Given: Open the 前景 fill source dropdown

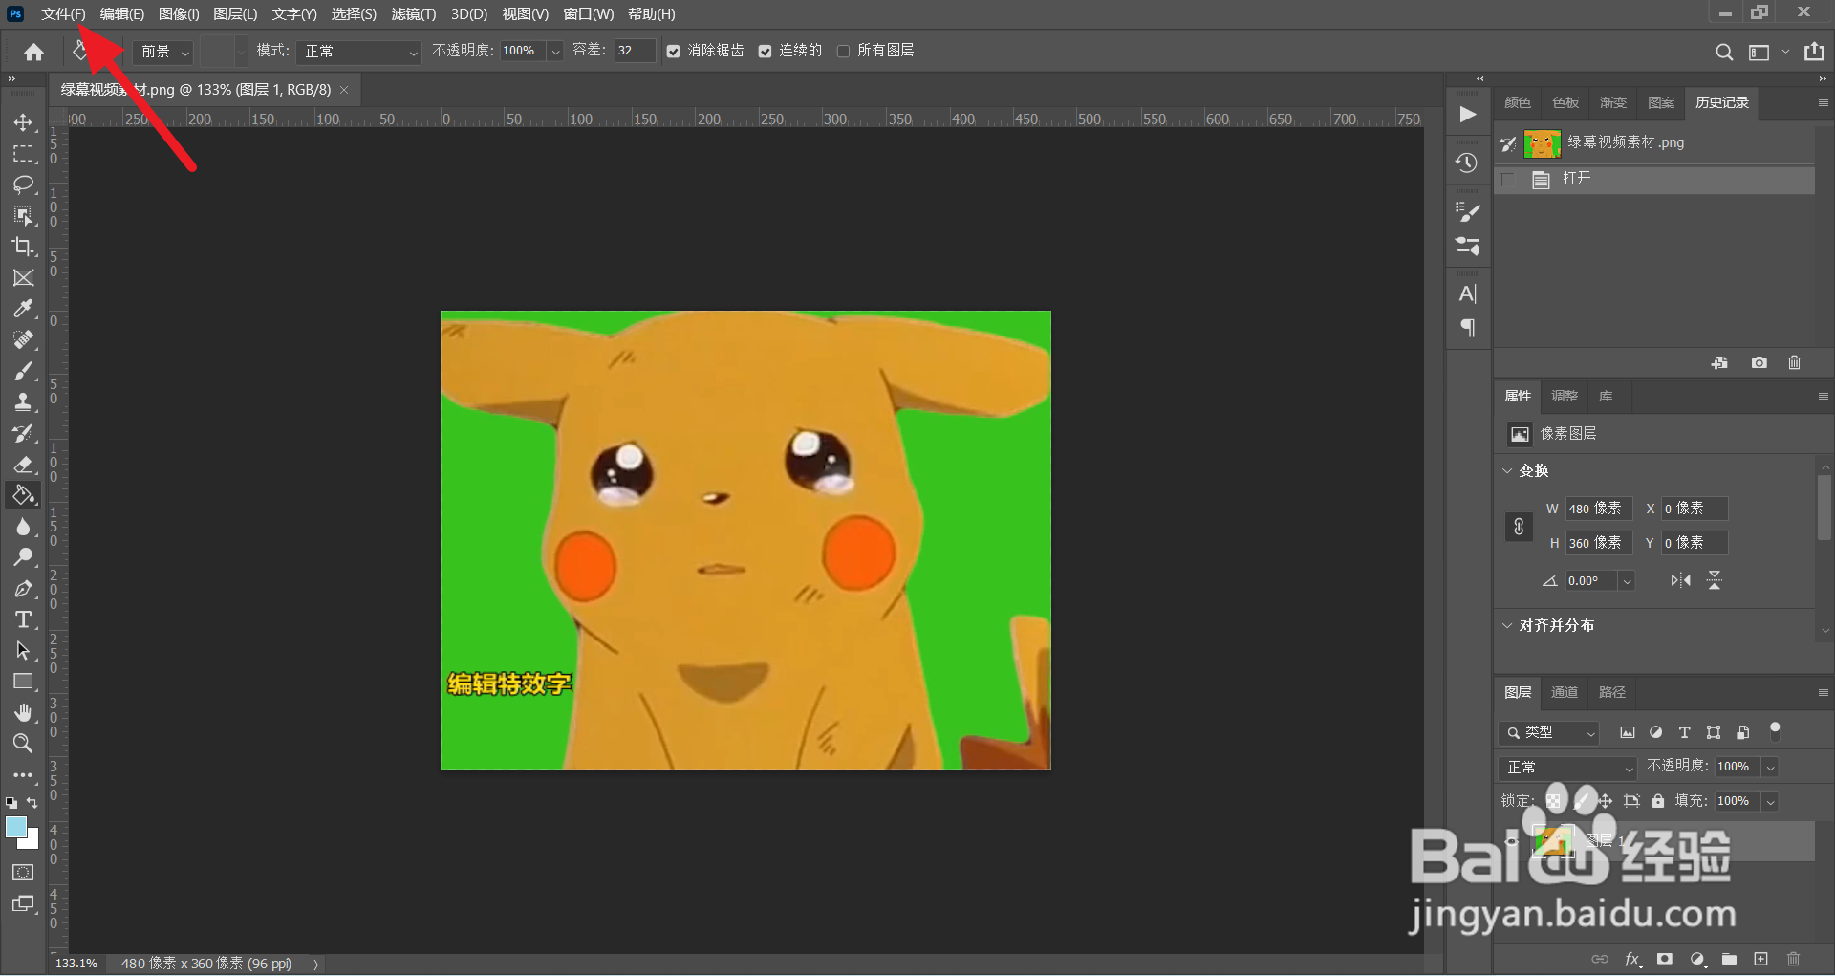Looking at the screenshot, I should tap(164, 52).
